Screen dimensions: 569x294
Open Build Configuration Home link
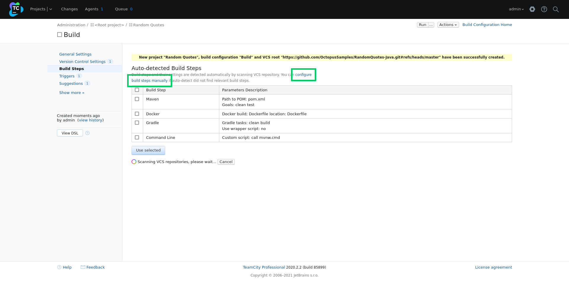click(x=487, y=25)
